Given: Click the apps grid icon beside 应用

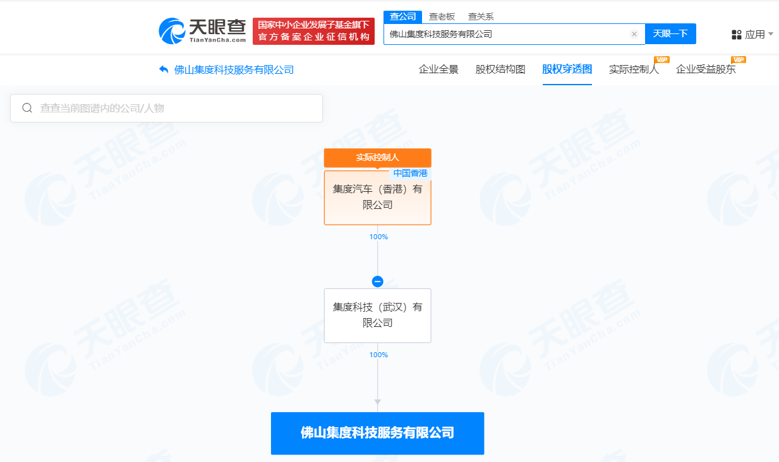Looking at the screenshot, I should [x=737, y=35].
